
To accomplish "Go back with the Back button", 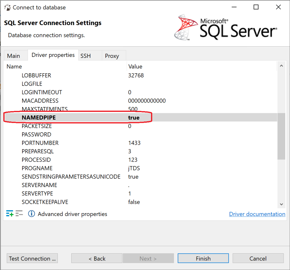I will pos(97,258).
